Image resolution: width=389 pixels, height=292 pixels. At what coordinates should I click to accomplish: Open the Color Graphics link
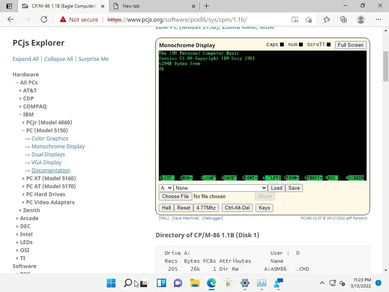[50, 138]
